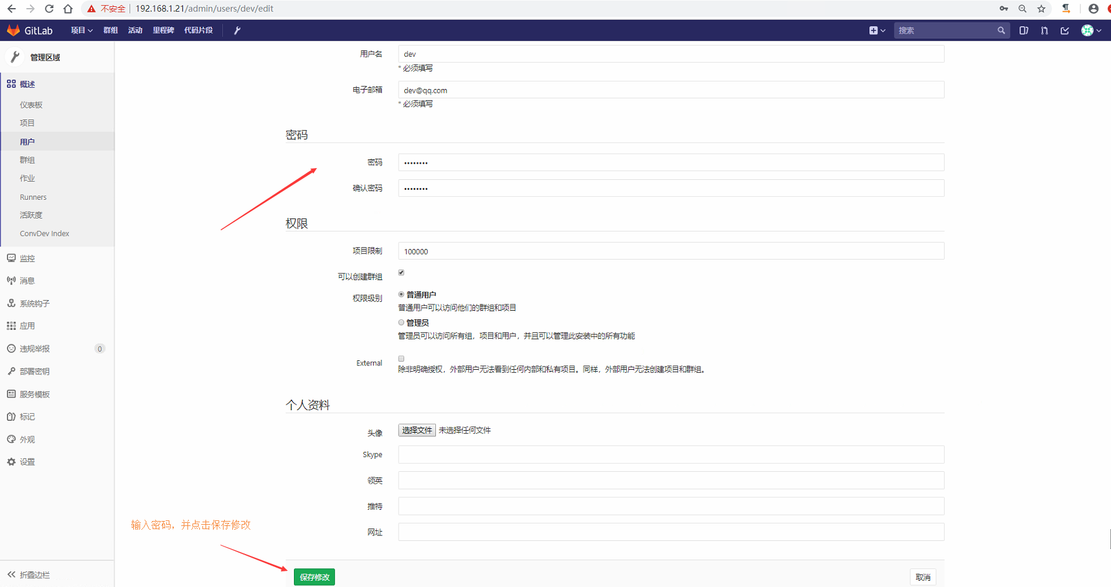
Task: Open the issues board icon in navbar
Action: (1024, 30)
